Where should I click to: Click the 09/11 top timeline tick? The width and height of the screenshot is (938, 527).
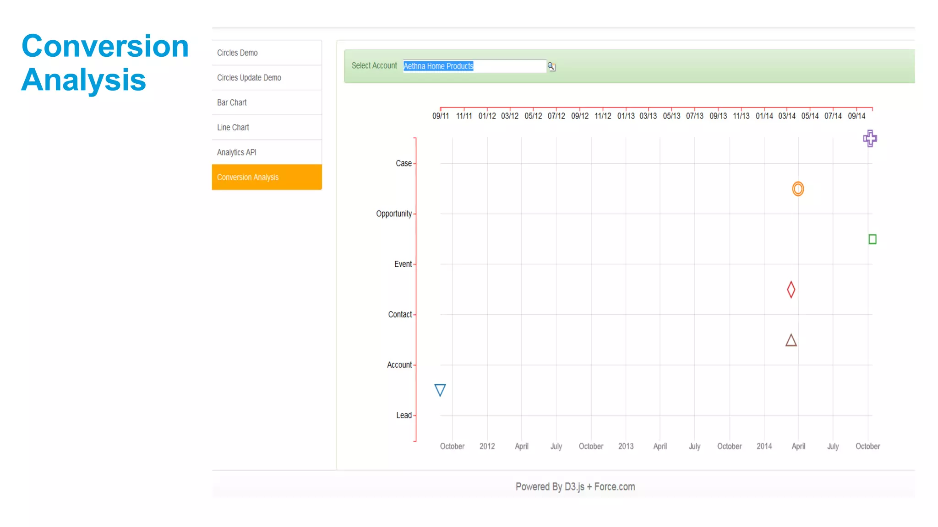pyautogui.click(x=441, y=116)
